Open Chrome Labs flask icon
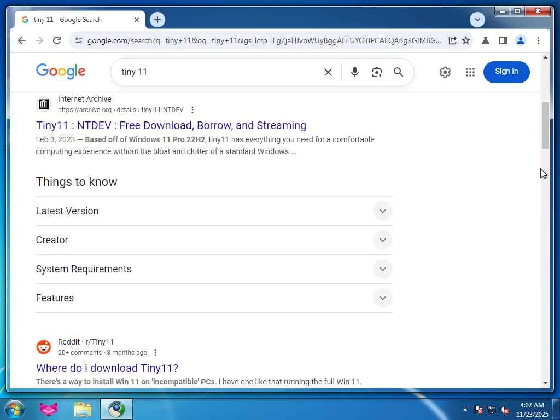The image size is (560, 420). [x=486, y=40]
